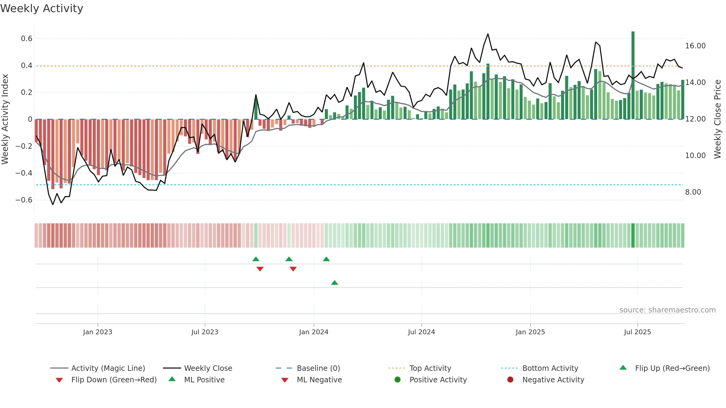
Task: Click the '0' activity index axis label
Action: point(30,119)
